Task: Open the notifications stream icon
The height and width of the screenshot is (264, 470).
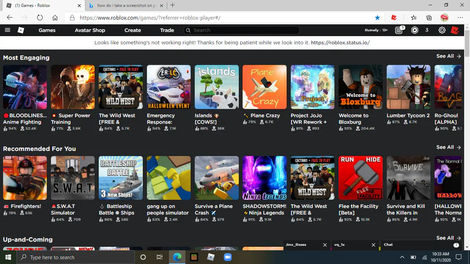Action: [x=399, y=30]
